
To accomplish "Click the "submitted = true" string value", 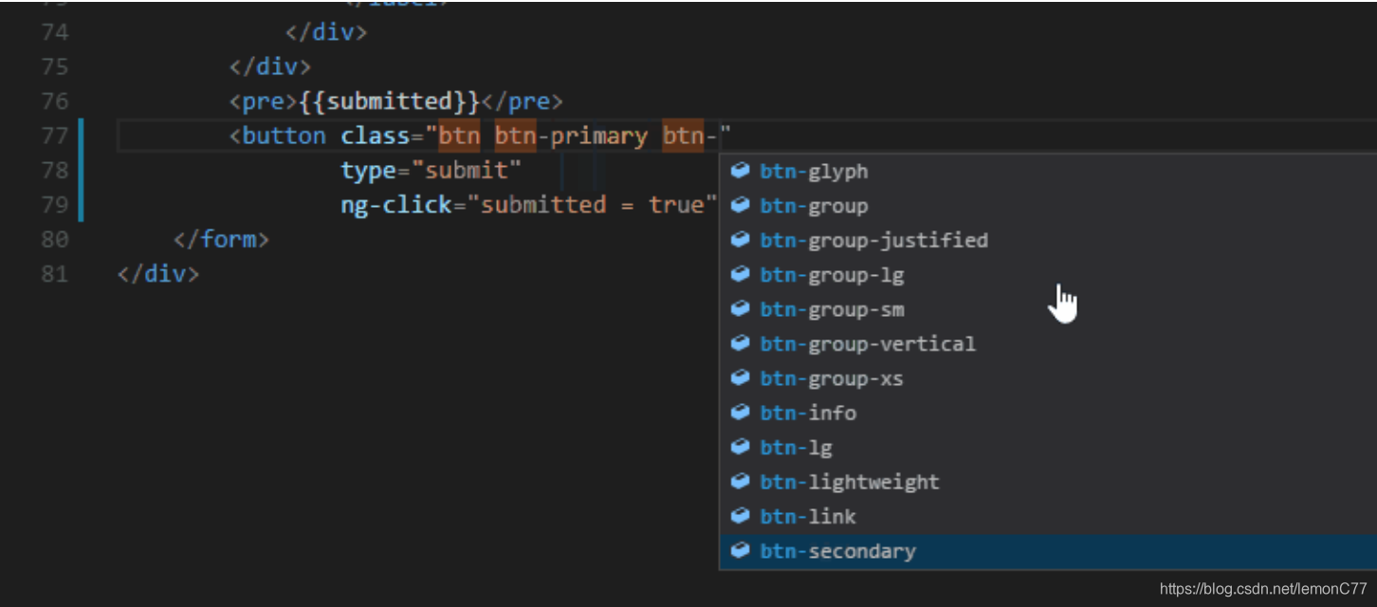I will pyautogui.click(x=593, y=205).
